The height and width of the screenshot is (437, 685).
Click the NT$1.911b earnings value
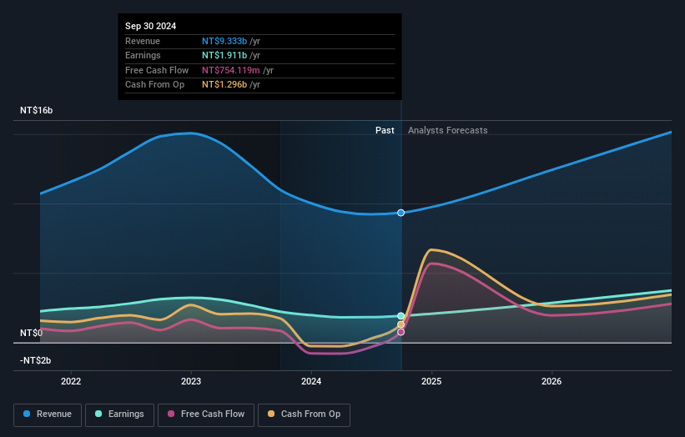(x=224, y=55)
